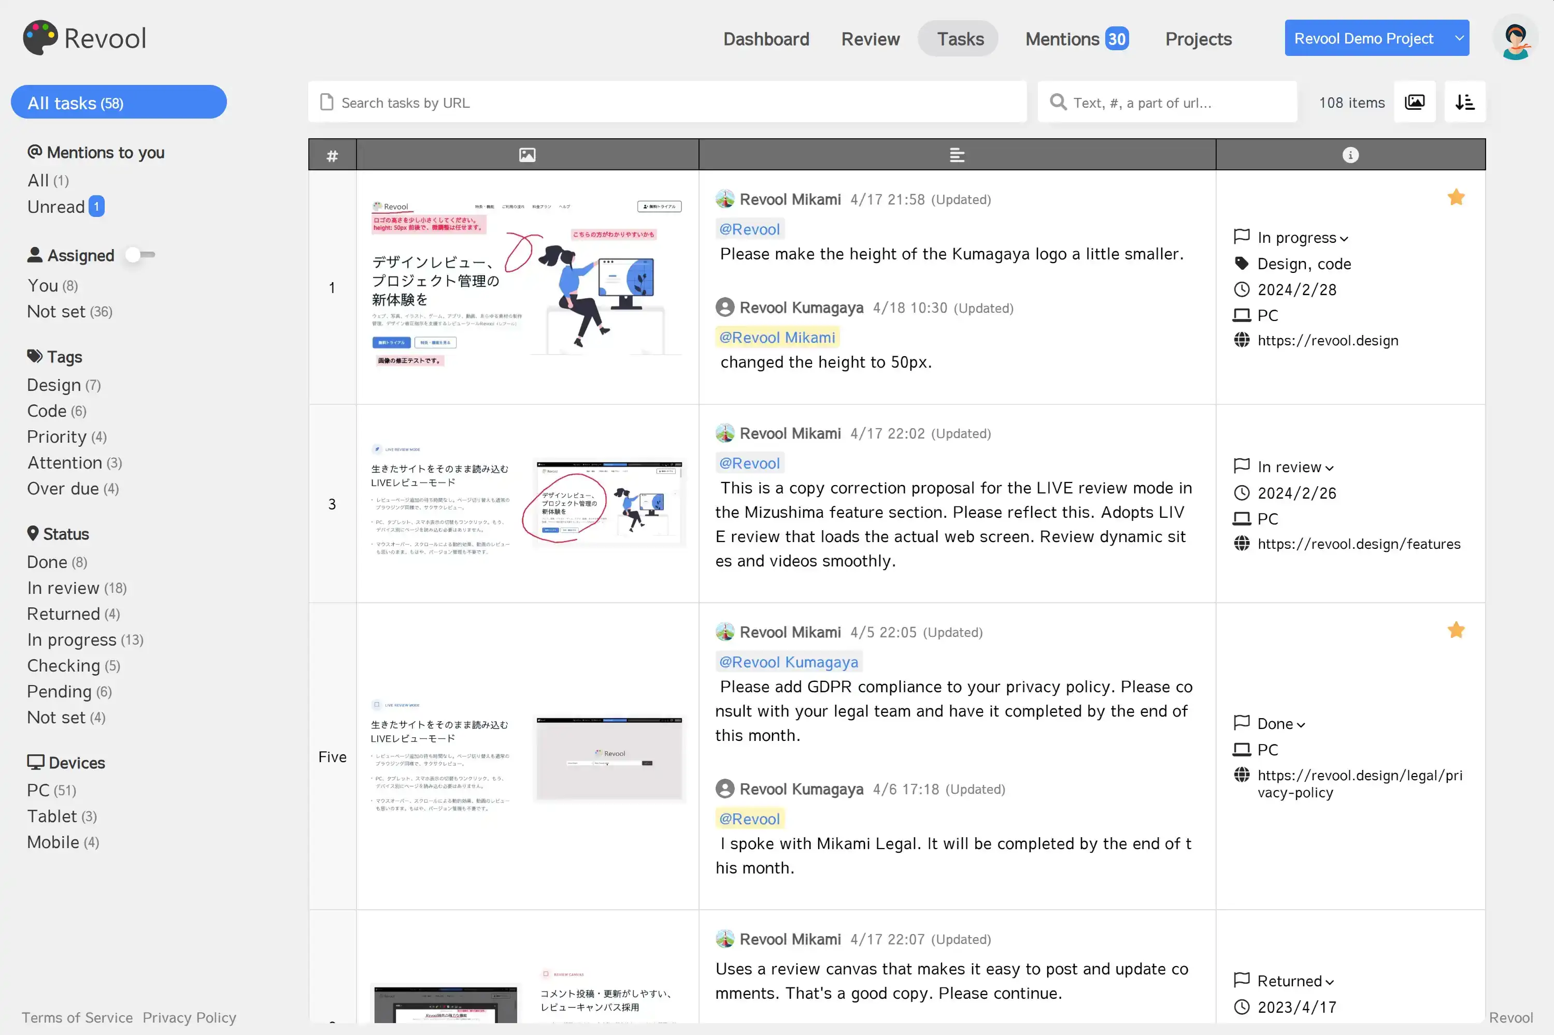Filter by Design tag (7)
The image size is (1554, 1035).
[63, 385]
